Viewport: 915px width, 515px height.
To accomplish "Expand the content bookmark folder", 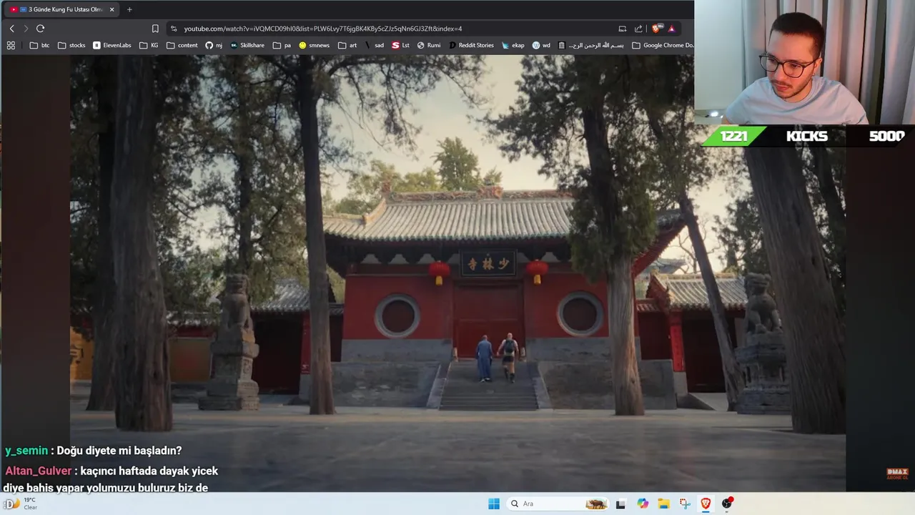I will coord(182,45).
